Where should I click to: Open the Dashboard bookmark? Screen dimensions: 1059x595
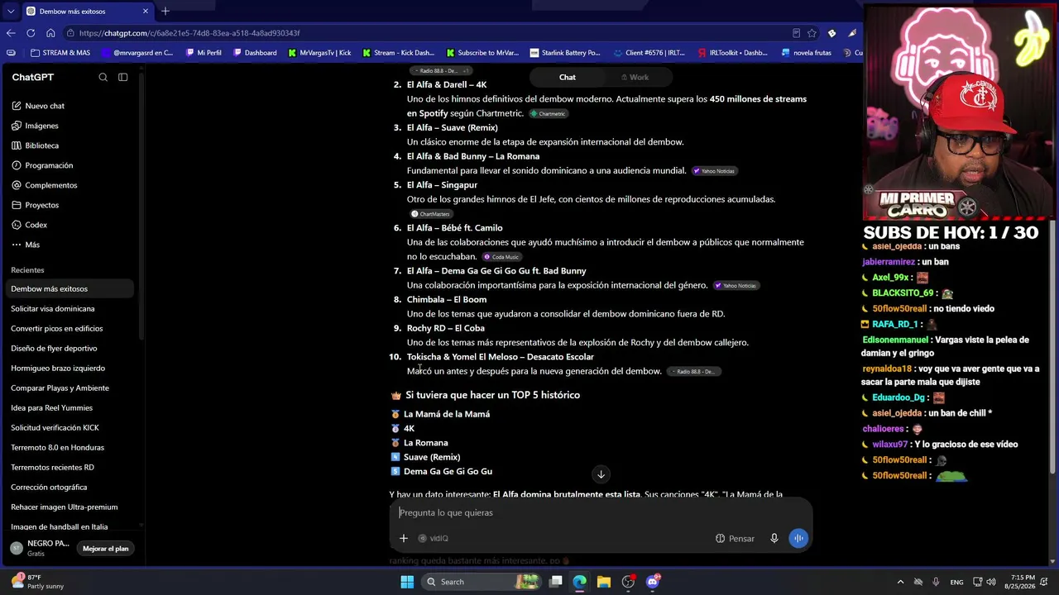(255, 53)
